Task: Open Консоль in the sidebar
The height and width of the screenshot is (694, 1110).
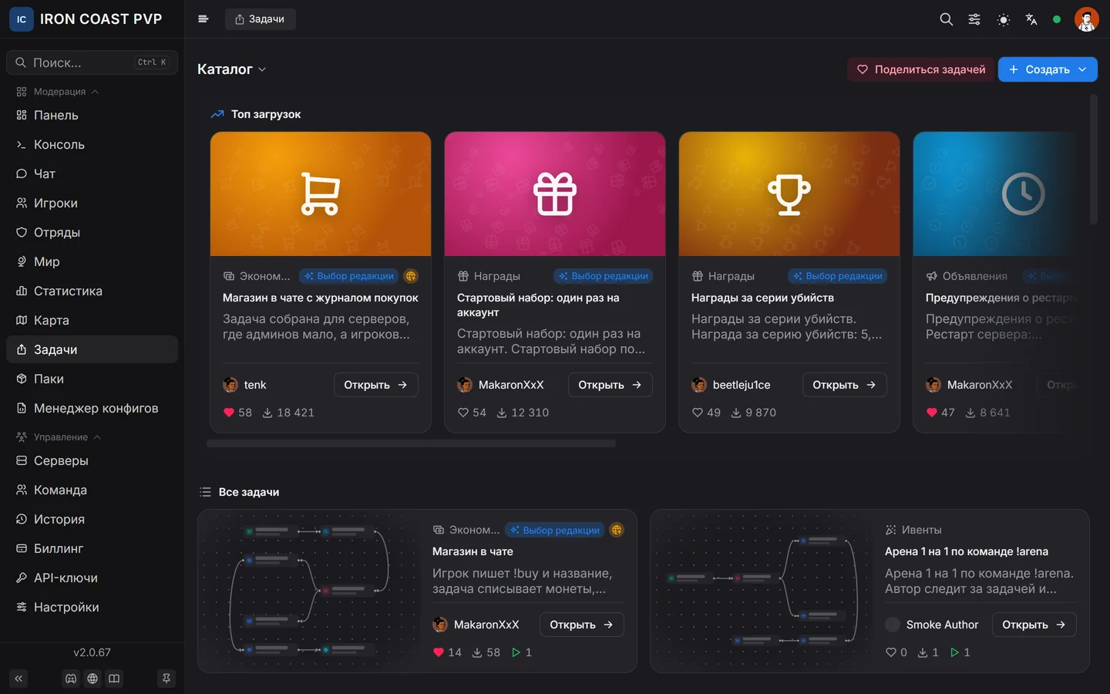Action: [x=92, y=144]
